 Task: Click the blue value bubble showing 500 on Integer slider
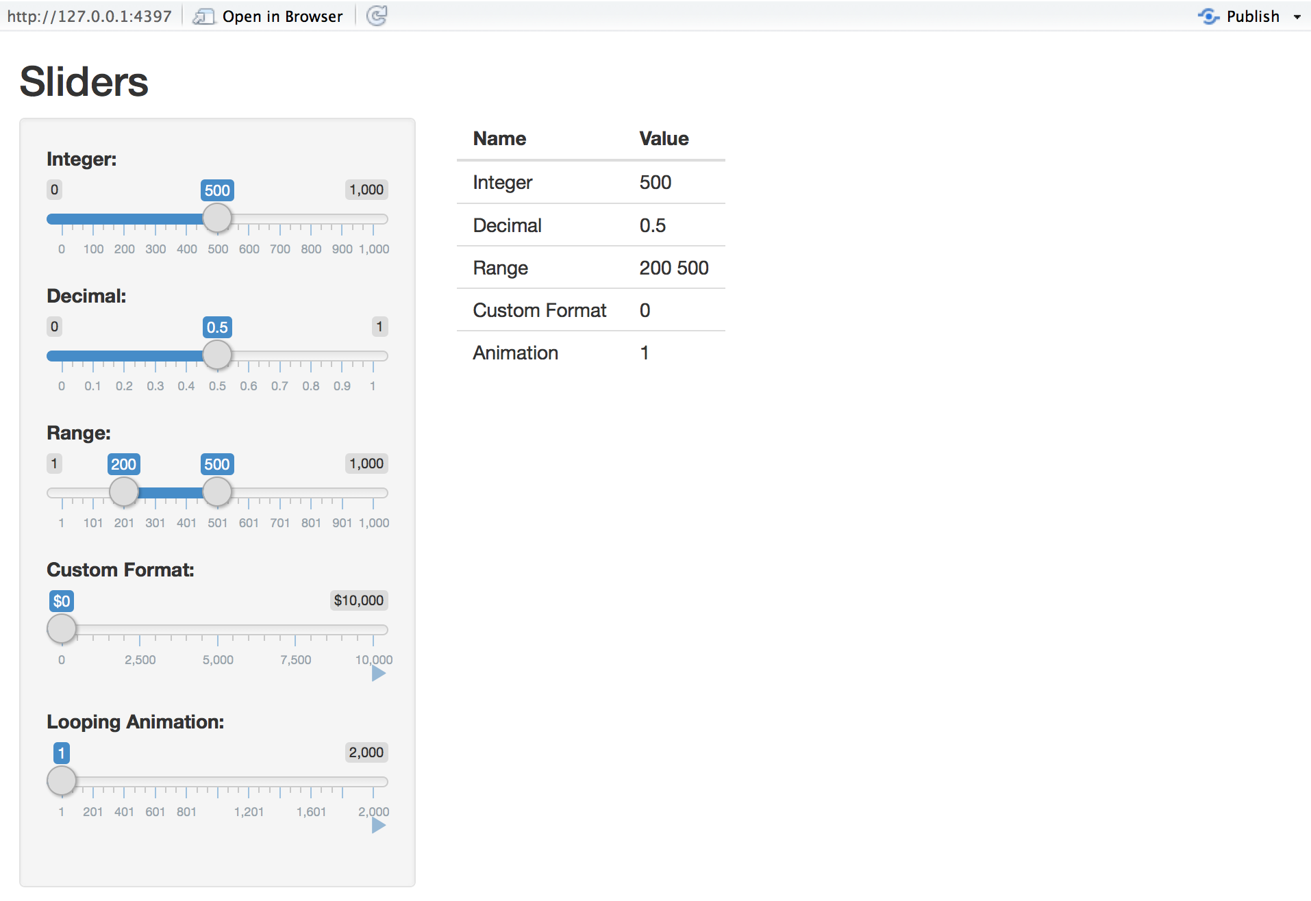[217, 190]
